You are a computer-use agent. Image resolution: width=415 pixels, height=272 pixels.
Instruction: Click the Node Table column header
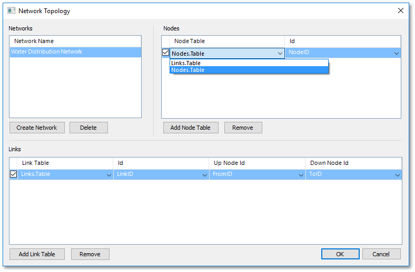point(227,41)
